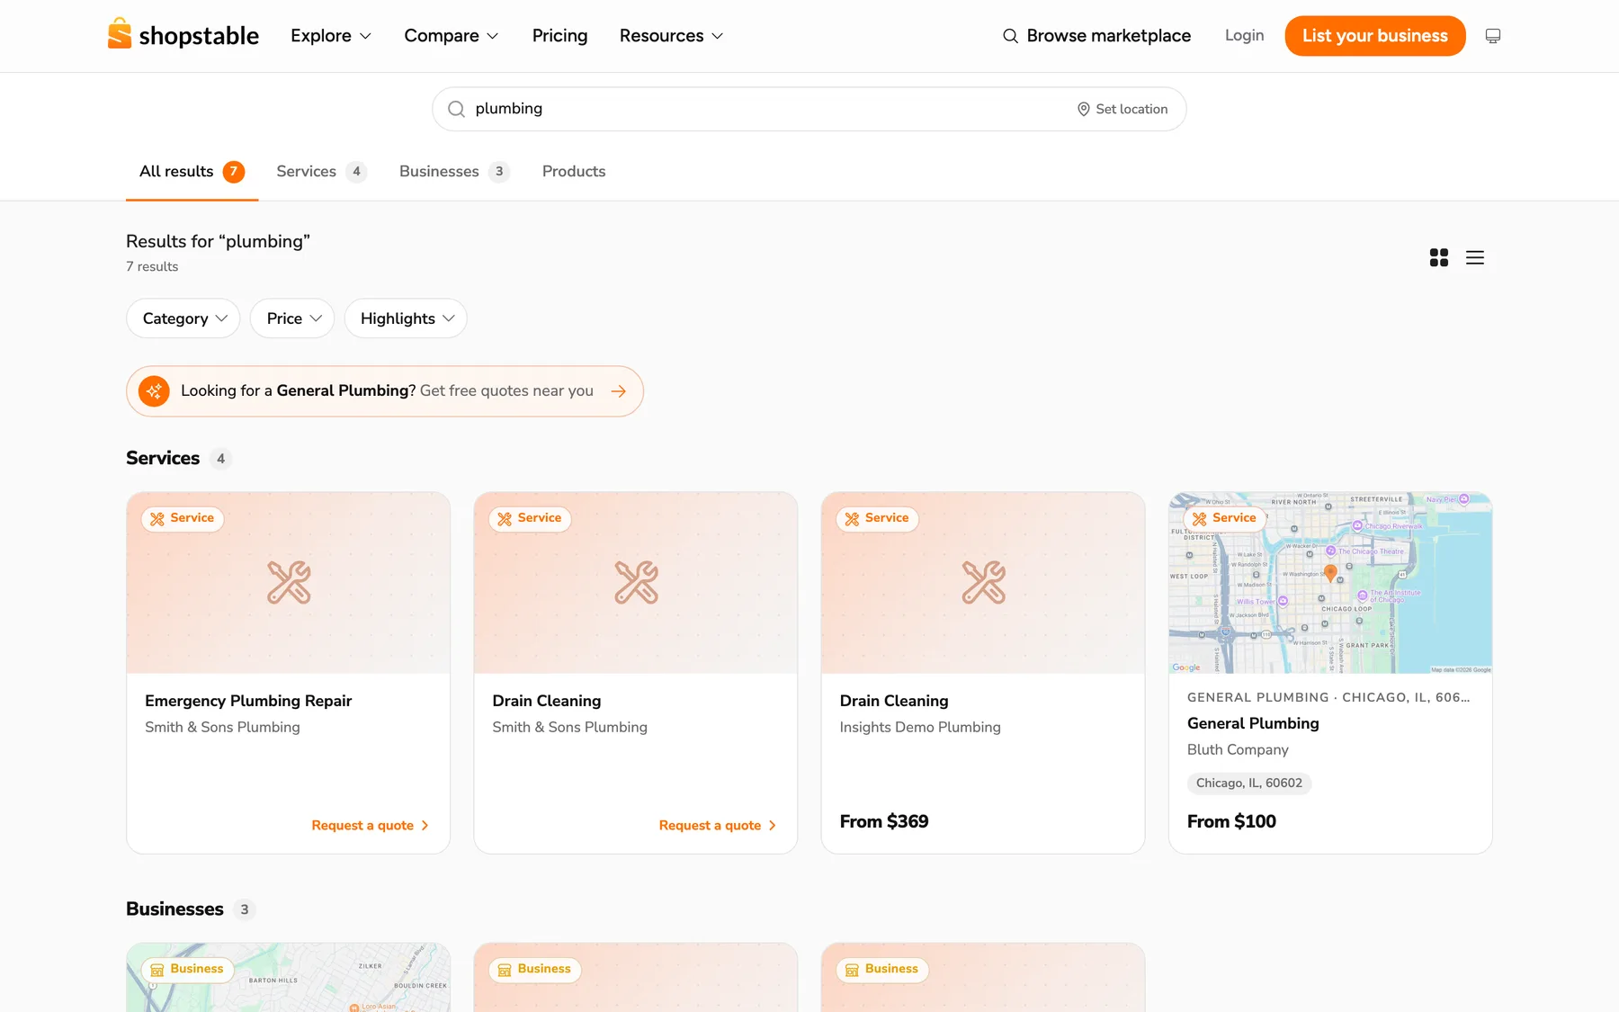Click the Businesses section heading
1619x1012 pixels.
[x=174, y=909]
